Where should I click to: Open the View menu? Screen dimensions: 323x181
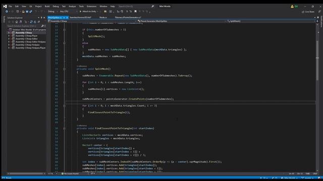[24, 7]
